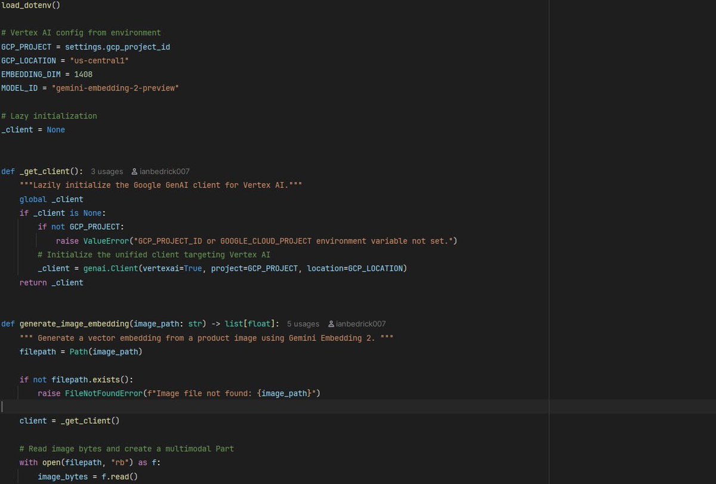
Task: Click the MODEL_ID variable name
Action: pyautogui.click(x=19, y=88)
